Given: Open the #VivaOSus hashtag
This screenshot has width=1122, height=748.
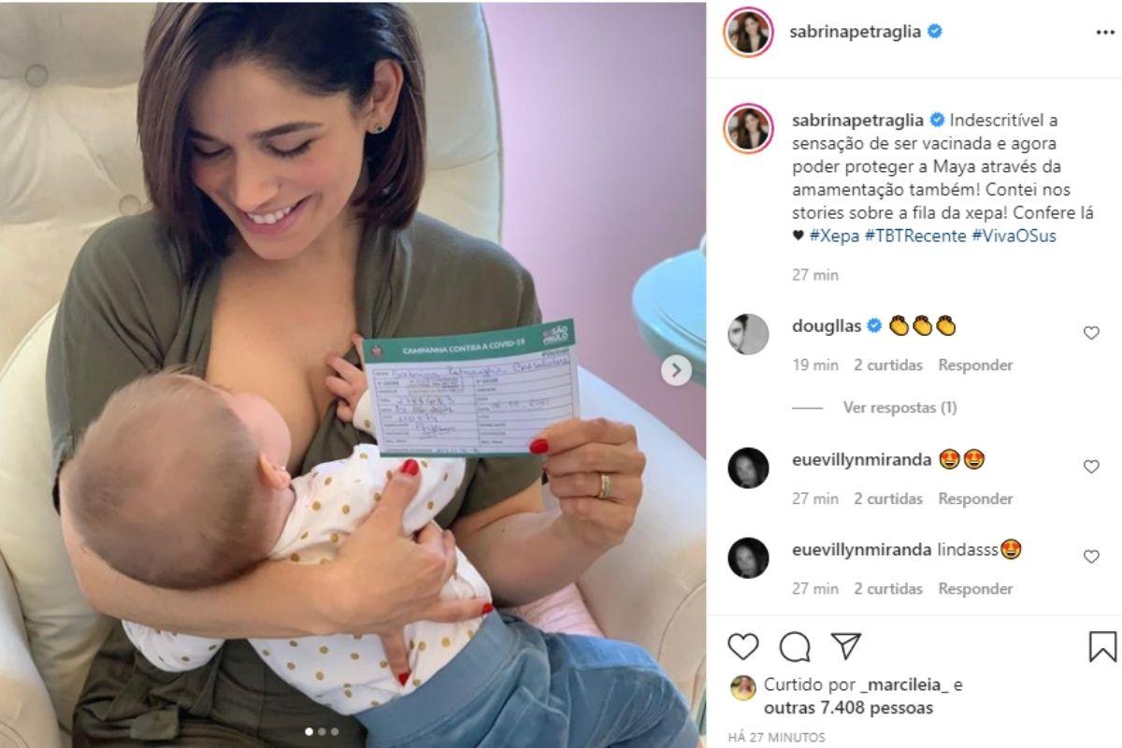Looking at the screenshot, I should (1014, 236).
